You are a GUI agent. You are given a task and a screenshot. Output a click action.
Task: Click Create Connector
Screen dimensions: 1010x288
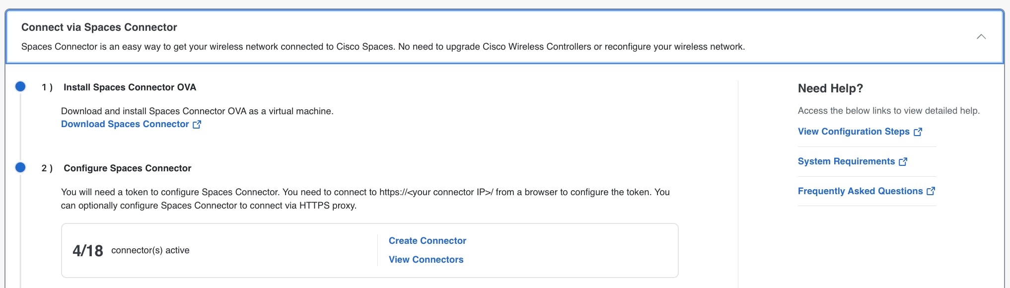[x=428, y=241]
